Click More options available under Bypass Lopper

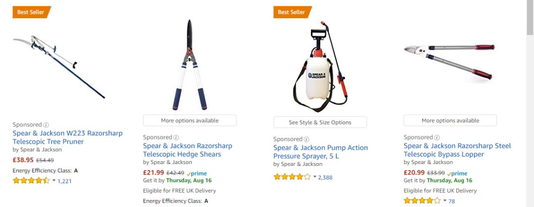tap(450, 121)
